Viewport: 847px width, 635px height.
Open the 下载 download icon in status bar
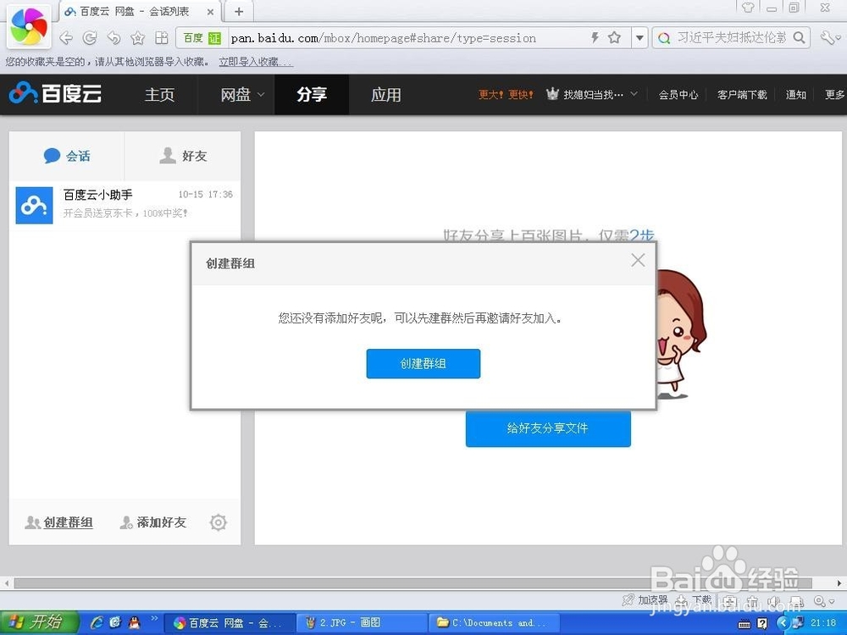pos(681,599)
